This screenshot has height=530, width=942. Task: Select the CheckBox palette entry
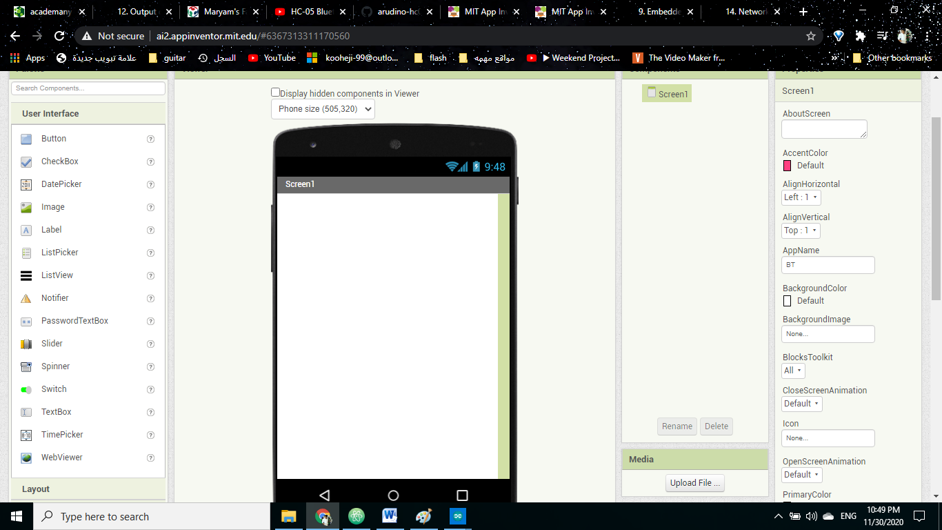click(59, 161)
